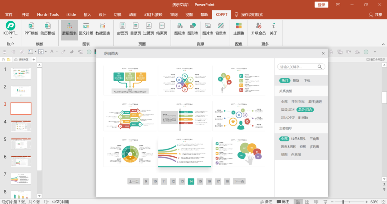Screen dimensions: 387x204
Task: Open the 图标库 icon library
Action: [180, 28]
